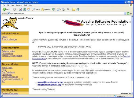This screenshot has width=134, height=98.
Task: Open the Edit menu
Action: (8, 5)
